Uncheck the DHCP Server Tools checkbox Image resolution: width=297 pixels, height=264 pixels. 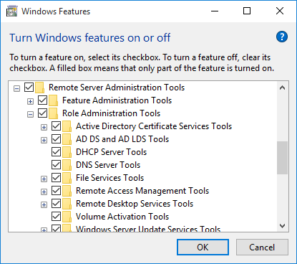(x=56, y=152)
